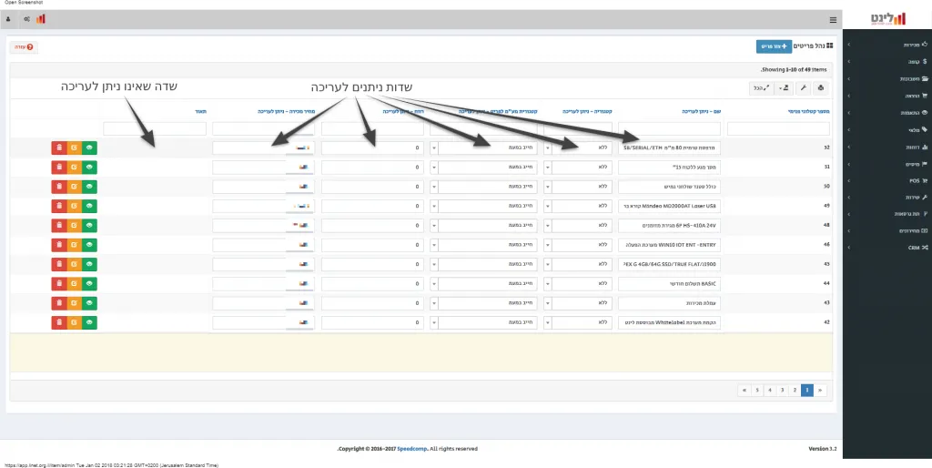The image size is (932, 468).
Task: Click profit field for item 51
Action: coord(372,168)
